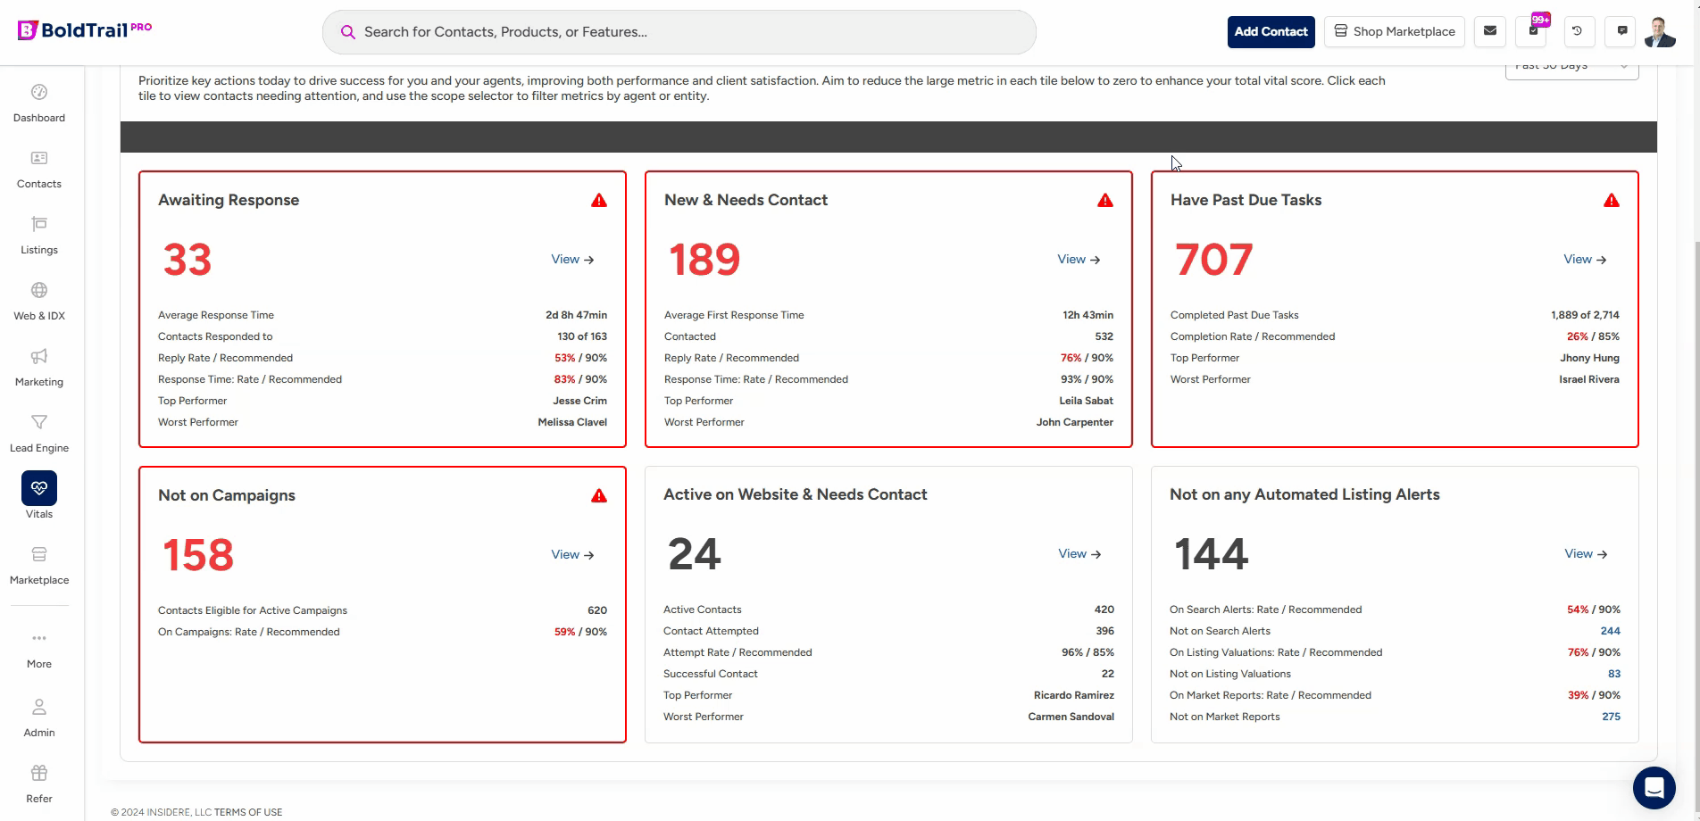Select the Vitals heart icon
The image size is (1700, 821).
tap(39, 488)
